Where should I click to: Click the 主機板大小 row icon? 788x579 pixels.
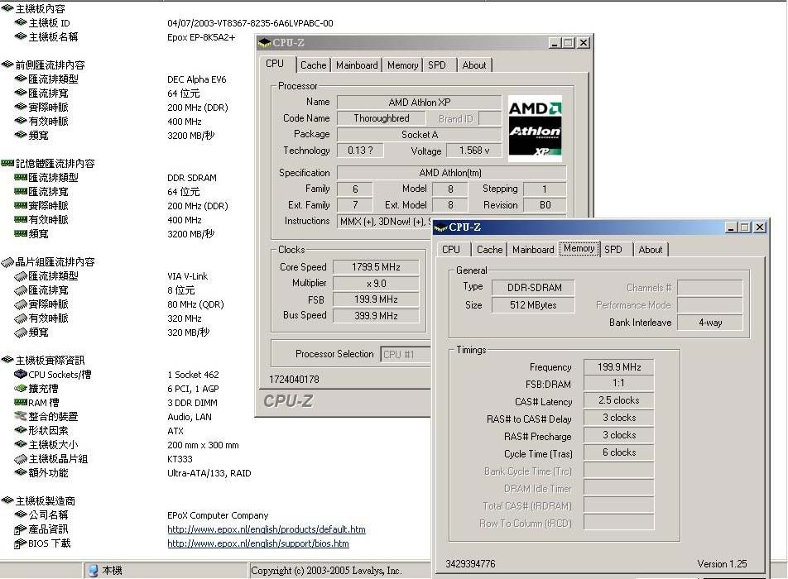click(x=21, y=444)
